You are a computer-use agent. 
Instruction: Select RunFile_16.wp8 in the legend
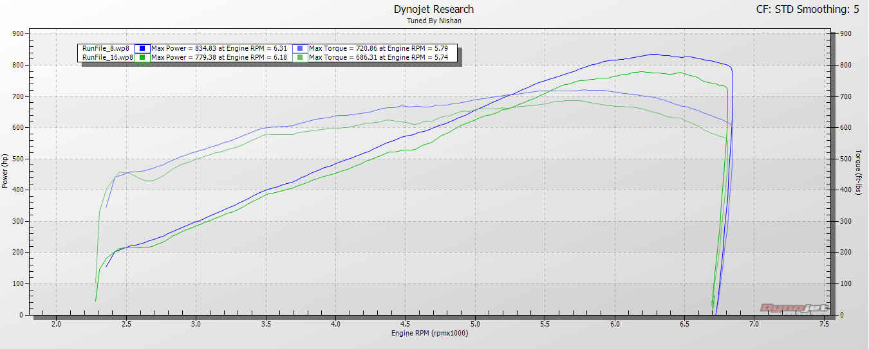click(x=107, y=57)
